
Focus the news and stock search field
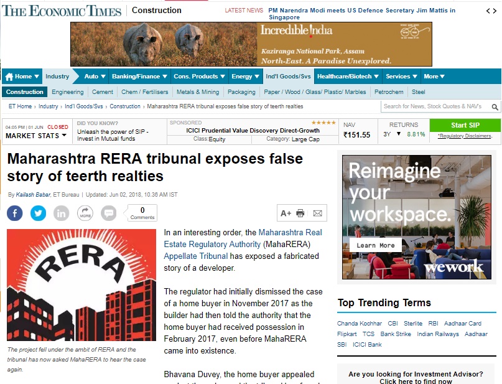[435, 106]
